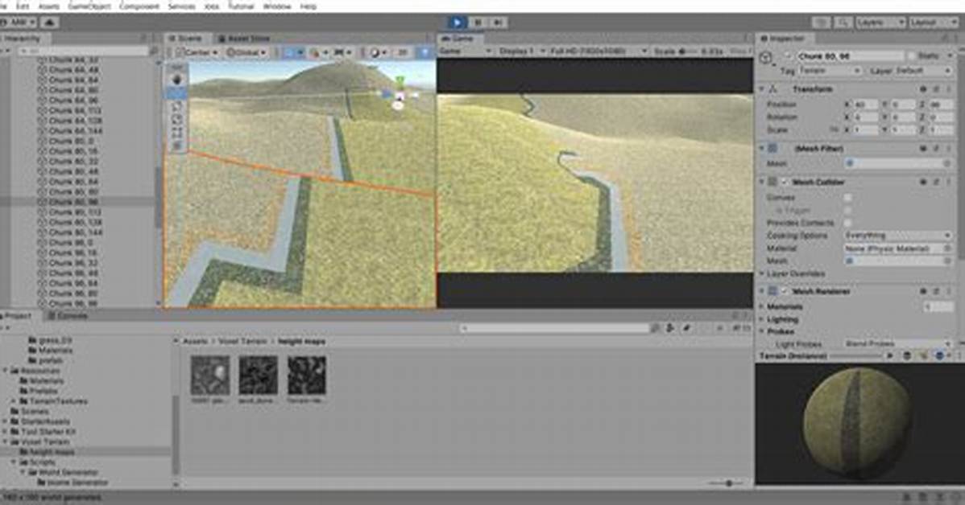
Task: Open the Layout dropdown in toolbar
Action: [x=934, y=23]
